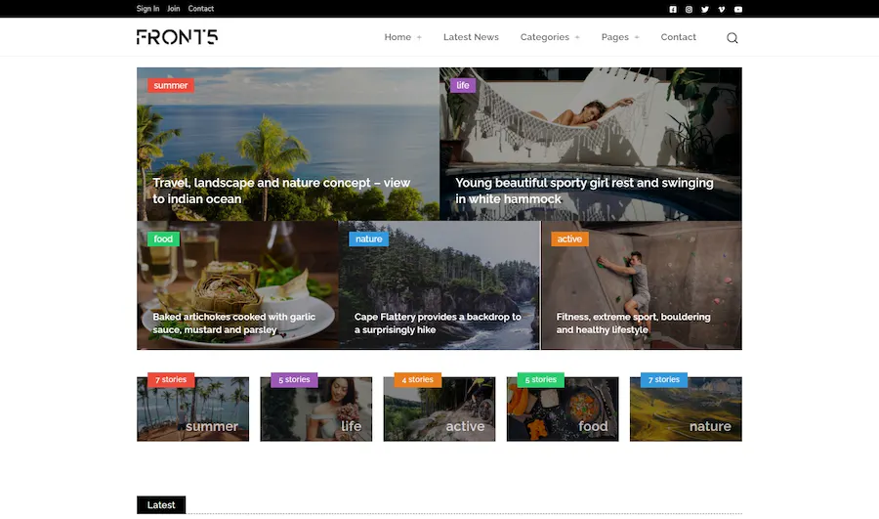The image size is (879, 519).
Task: Click the FRONT5 logo
Action: point(177,37)
